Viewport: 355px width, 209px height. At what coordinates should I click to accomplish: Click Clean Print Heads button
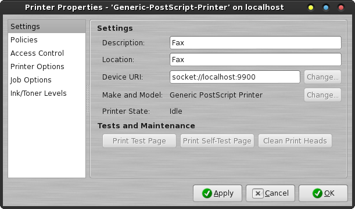pyautogui.click(x=295, y=141)
